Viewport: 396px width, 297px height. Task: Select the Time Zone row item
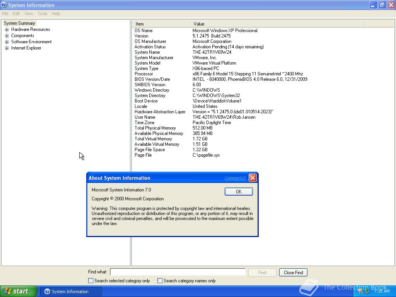(x=145, y=123)
